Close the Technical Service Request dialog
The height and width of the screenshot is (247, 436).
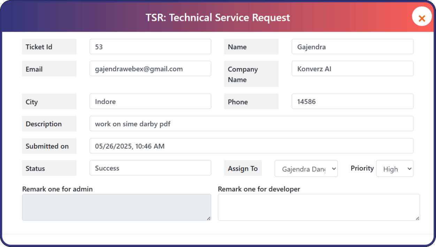point(422,18)
